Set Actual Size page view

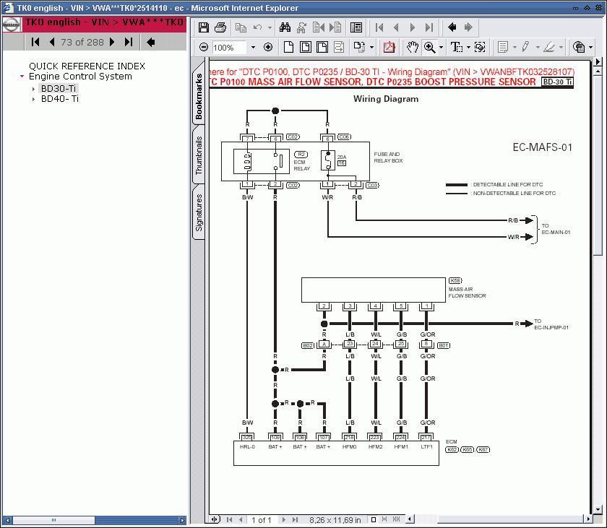288,47
